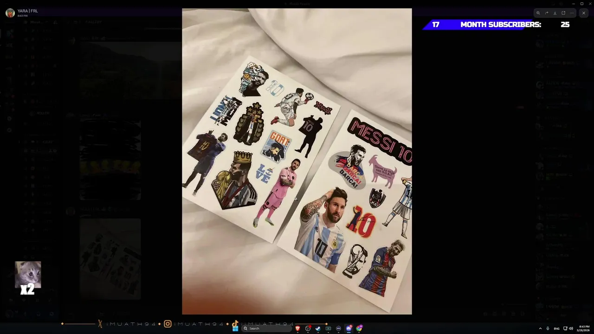The image size is (594, 334).
Task: Switch to Discord in the taskbar
Action: (349, 328)
